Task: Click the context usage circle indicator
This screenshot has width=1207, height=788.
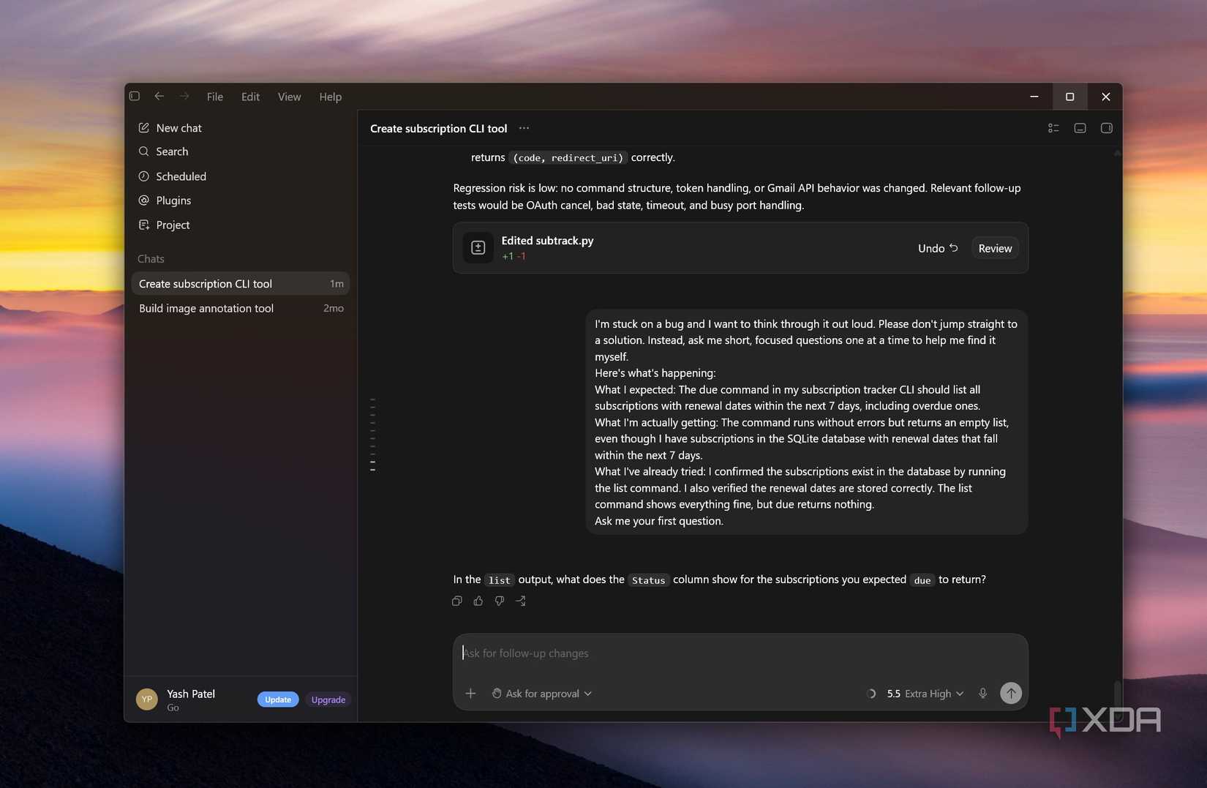Action: 871,694
